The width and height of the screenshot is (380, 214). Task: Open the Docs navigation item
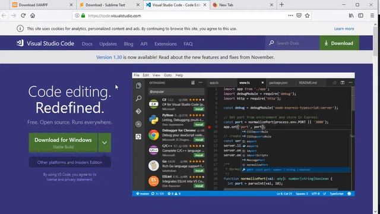tap(87, 44)
